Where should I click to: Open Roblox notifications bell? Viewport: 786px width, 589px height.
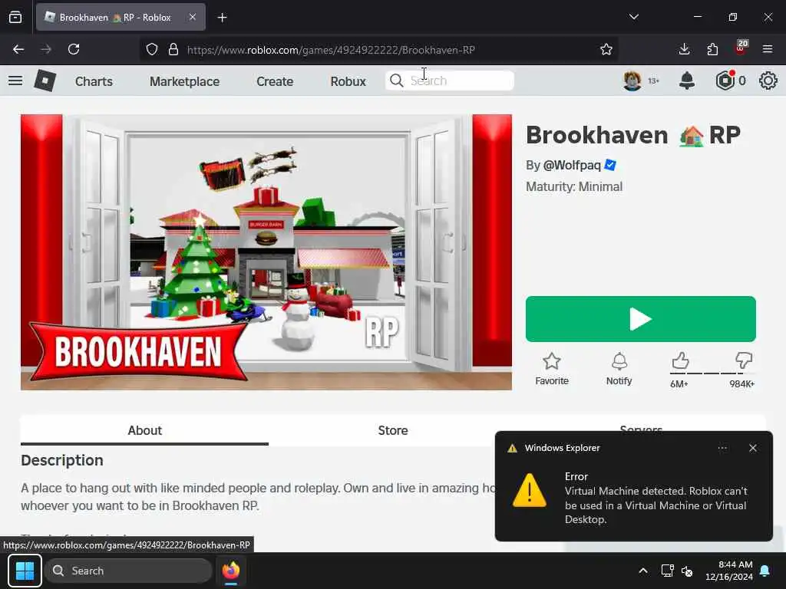coord(687,81)
